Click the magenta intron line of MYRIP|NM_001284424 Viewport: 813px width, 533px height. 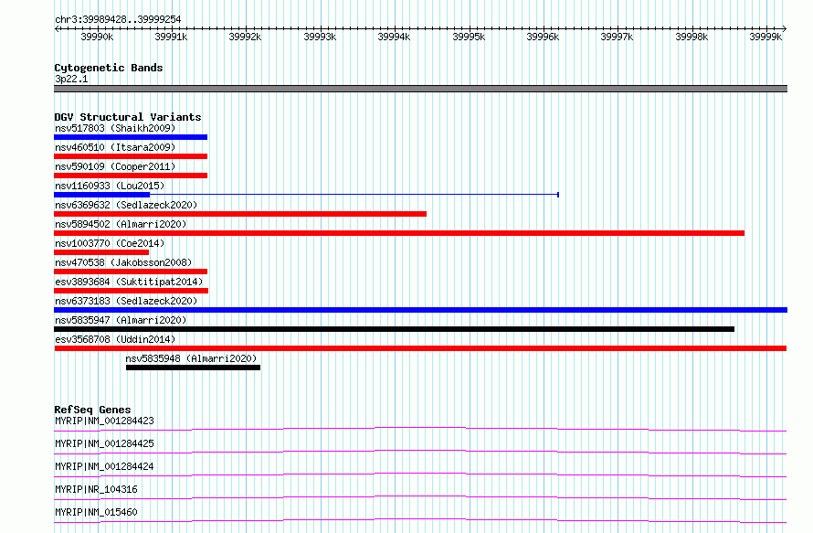420,474
